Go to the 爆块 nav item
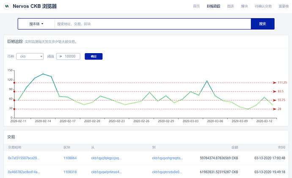The image size is (292, 178). [244, 6]
